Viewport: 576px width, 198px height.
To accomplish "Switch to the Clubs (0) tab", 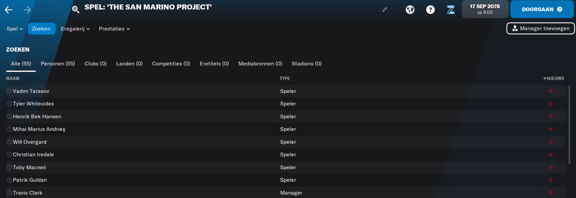I will pos(95,64).
